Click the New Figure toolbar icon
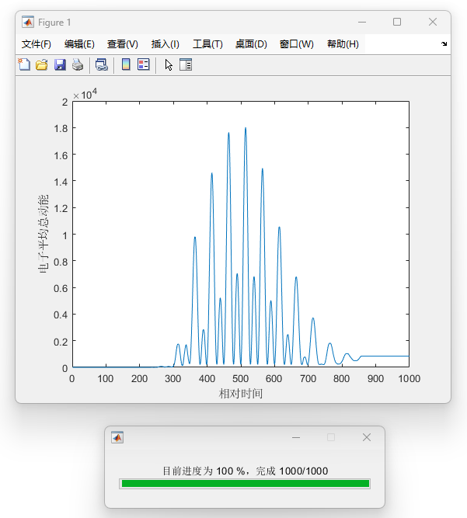 click(24, 65)
